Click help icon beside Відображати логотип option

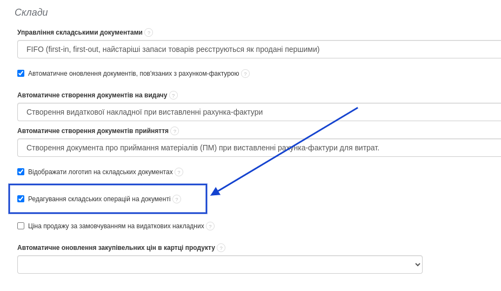pyautogui.click(x=179, y=172)
